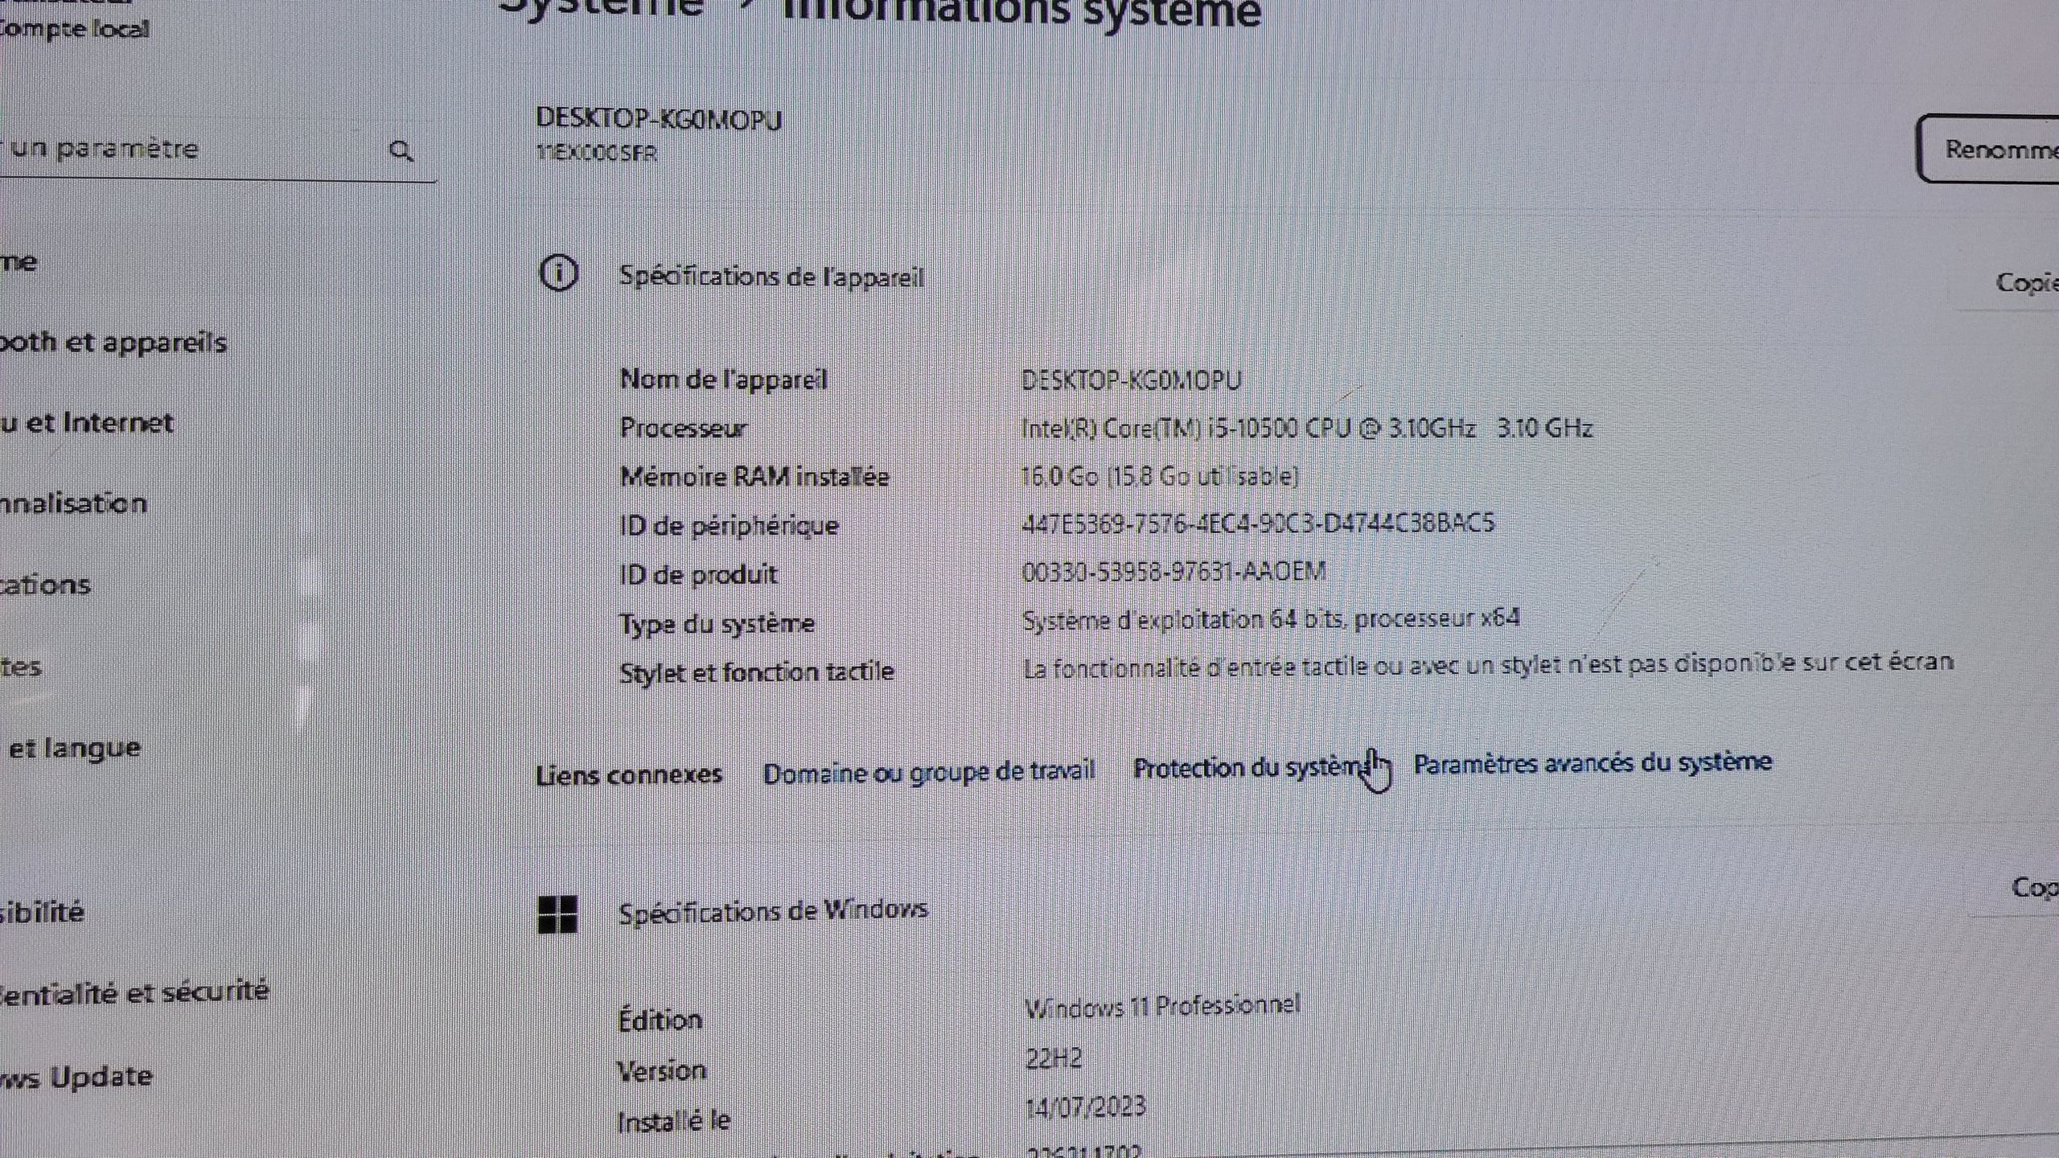Open Réseau et Internet in sidebar
The width and height of the screenshot is (2059, 1158).
pos(86,423)
